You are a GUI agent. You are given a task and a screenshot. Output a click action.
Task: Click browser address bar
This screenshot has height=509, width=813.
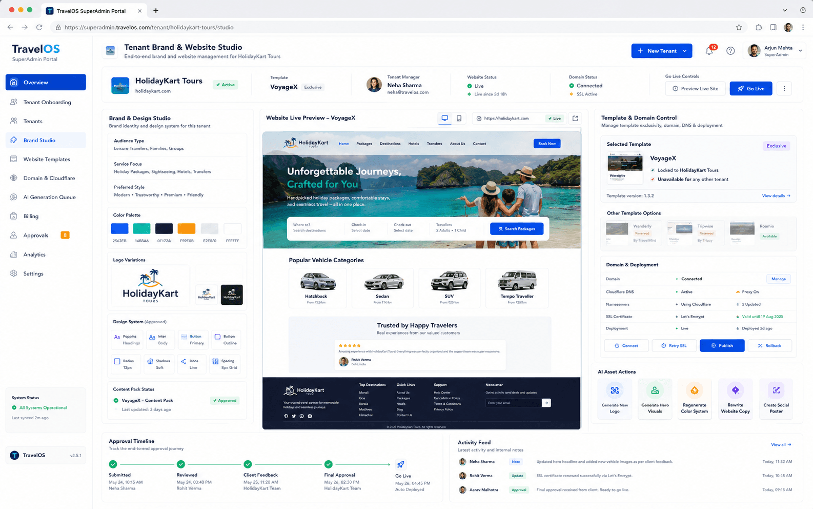392,27
